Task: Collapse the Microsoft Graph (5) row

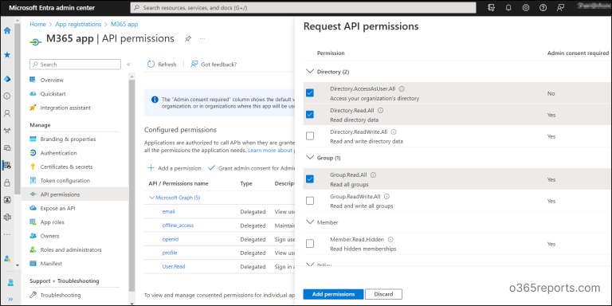Action: coord(152,198)
